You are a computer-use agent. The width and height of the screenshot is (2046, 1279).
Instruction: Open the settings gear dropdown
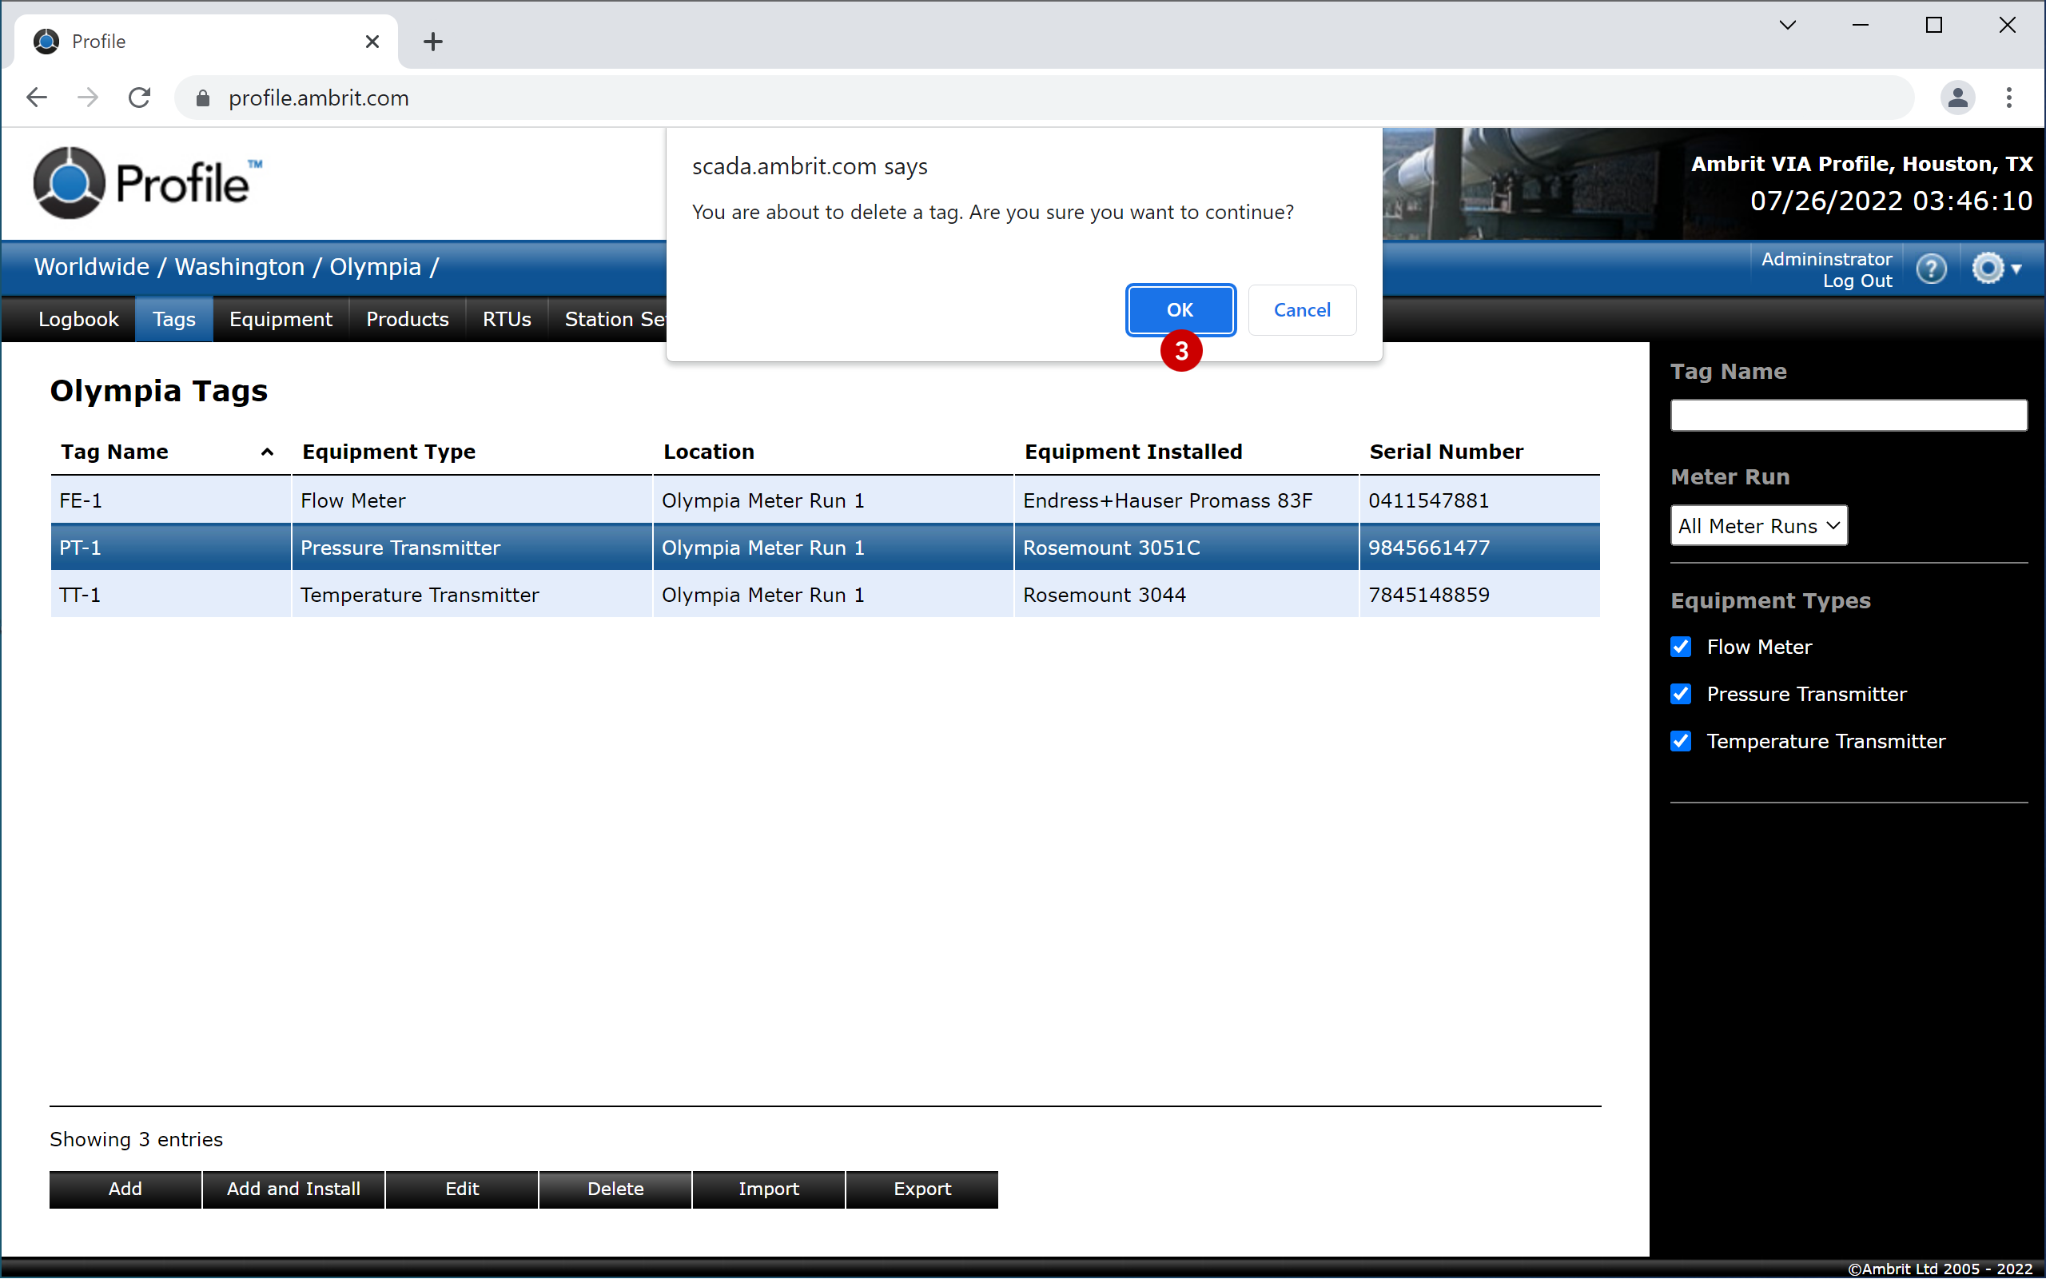tap(1996, 268)
